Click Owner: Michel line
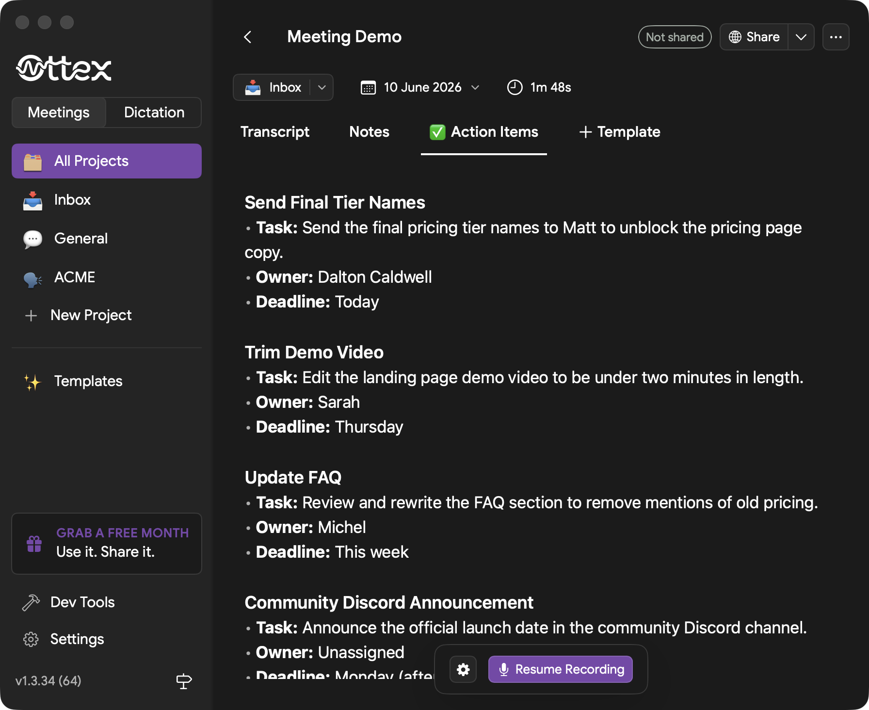 (x=310, y=528)
